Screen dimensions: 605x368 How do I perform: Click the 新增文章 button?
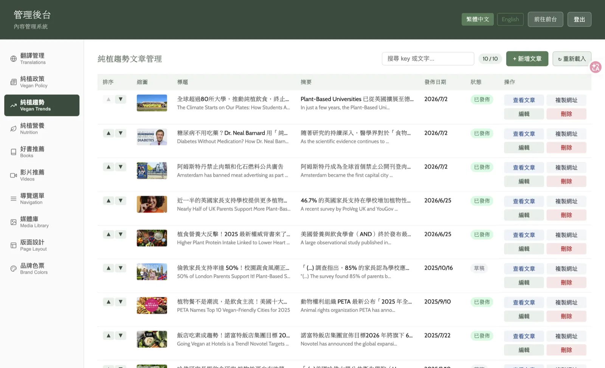click(527, 59)
